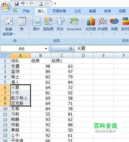129x142 pixels.
Task: Select column C header
Action: [62, 56]
